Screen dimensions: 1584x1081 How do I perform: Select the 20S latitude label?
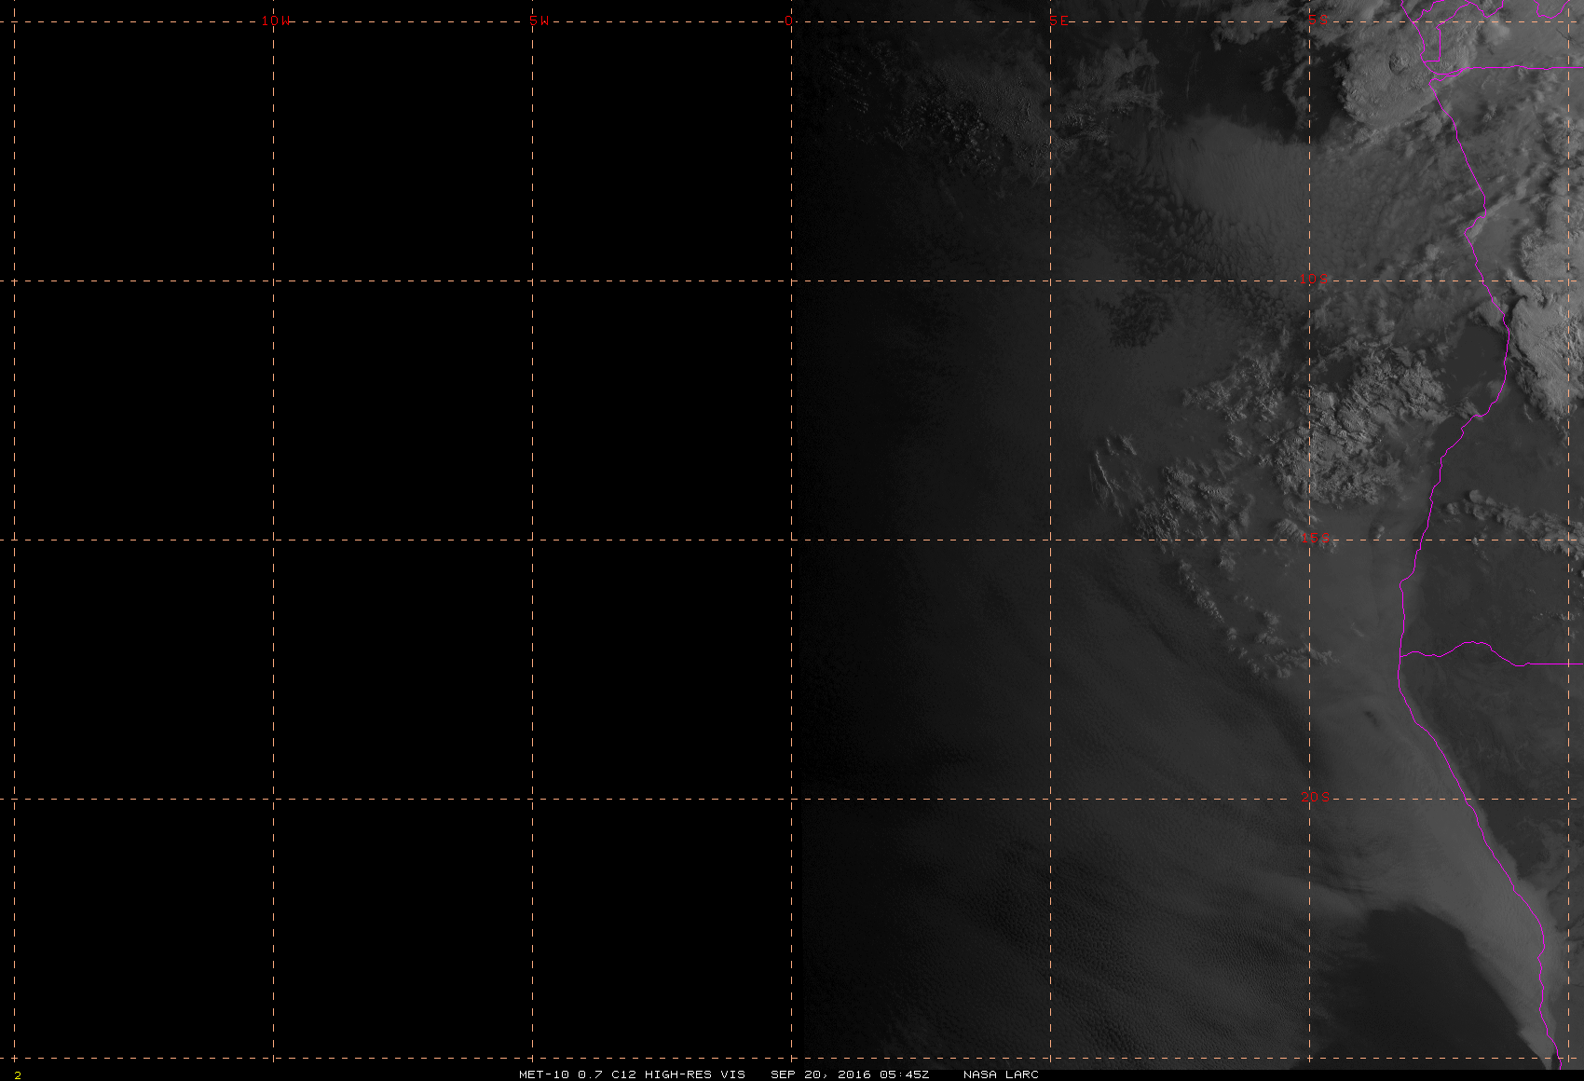(1315, 797)
